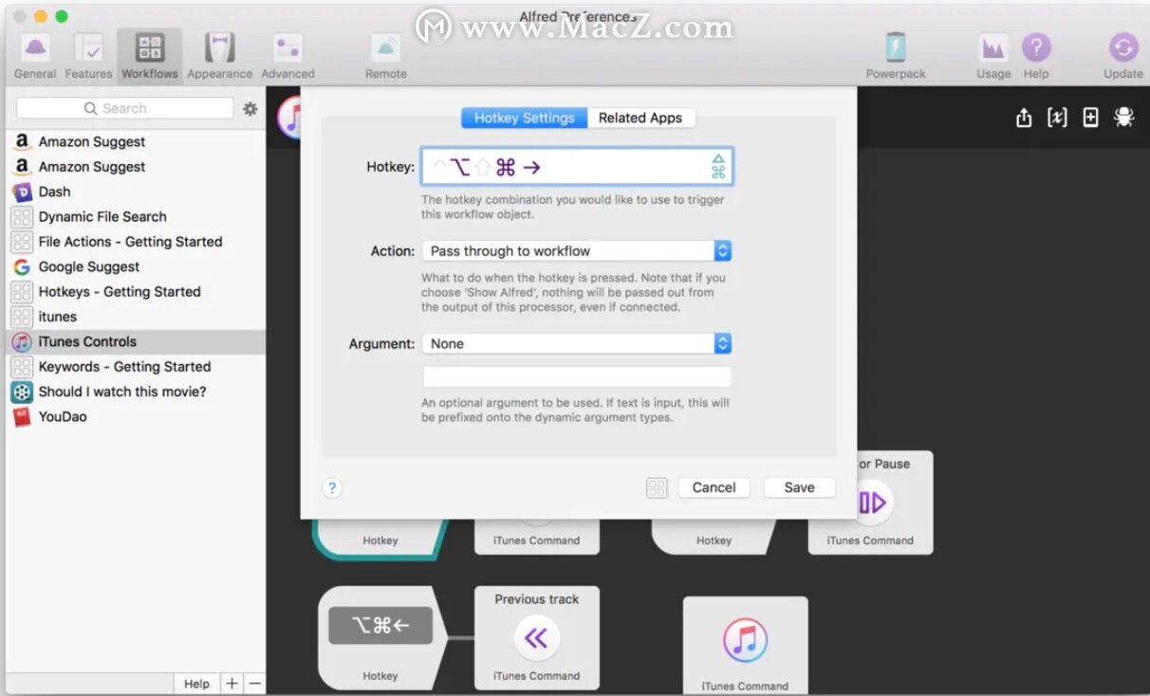Select the Dash workflow
This screenshot has height=696, width=1150.
coord(136,192)
